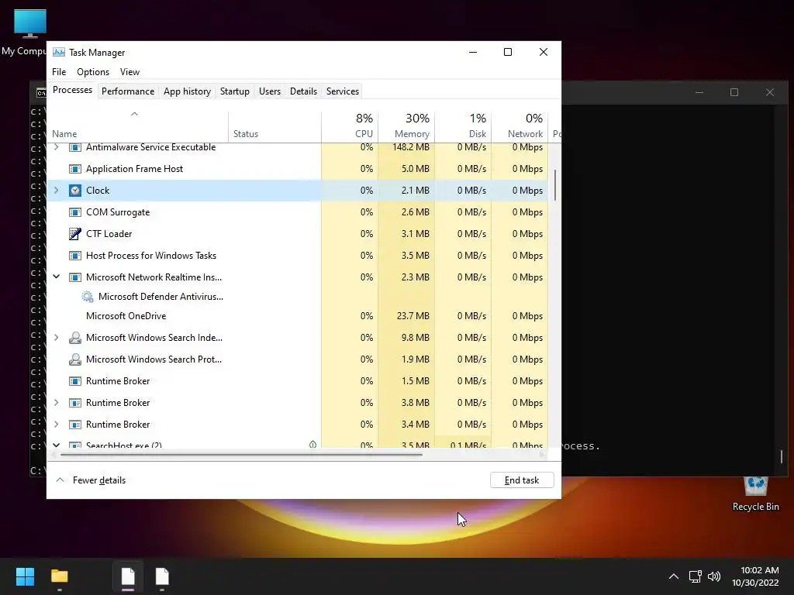The image size is (794, 595).
Task: Expand the Runtime Broker 3.4 MB group
Action: point(56,425)
